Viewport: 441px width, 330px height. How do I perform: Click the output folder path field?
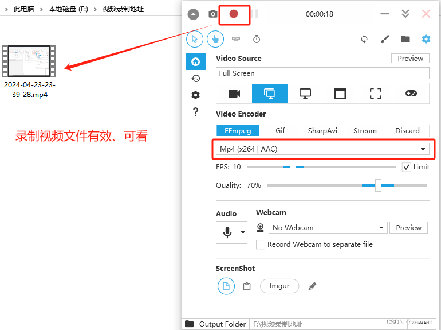tap(328, 324)
